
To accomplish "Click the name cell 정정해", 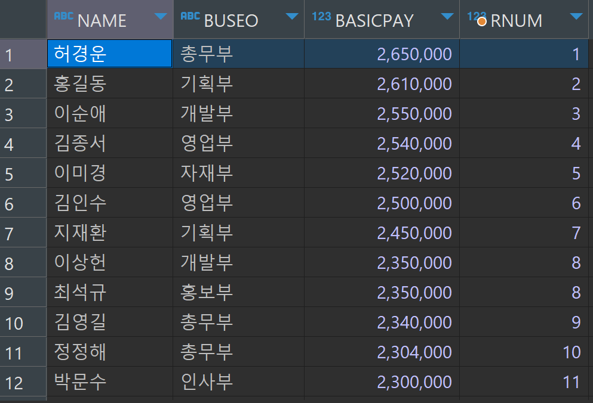I will coord(110,352).
